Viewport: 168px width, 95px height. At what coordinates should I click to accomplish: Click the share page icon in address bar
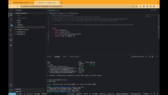133,6
